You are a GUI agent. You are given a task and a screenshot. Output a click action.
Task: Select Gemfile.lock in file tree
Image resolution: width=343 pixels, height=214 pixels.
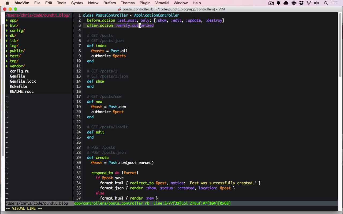click(x=23, y=81)
